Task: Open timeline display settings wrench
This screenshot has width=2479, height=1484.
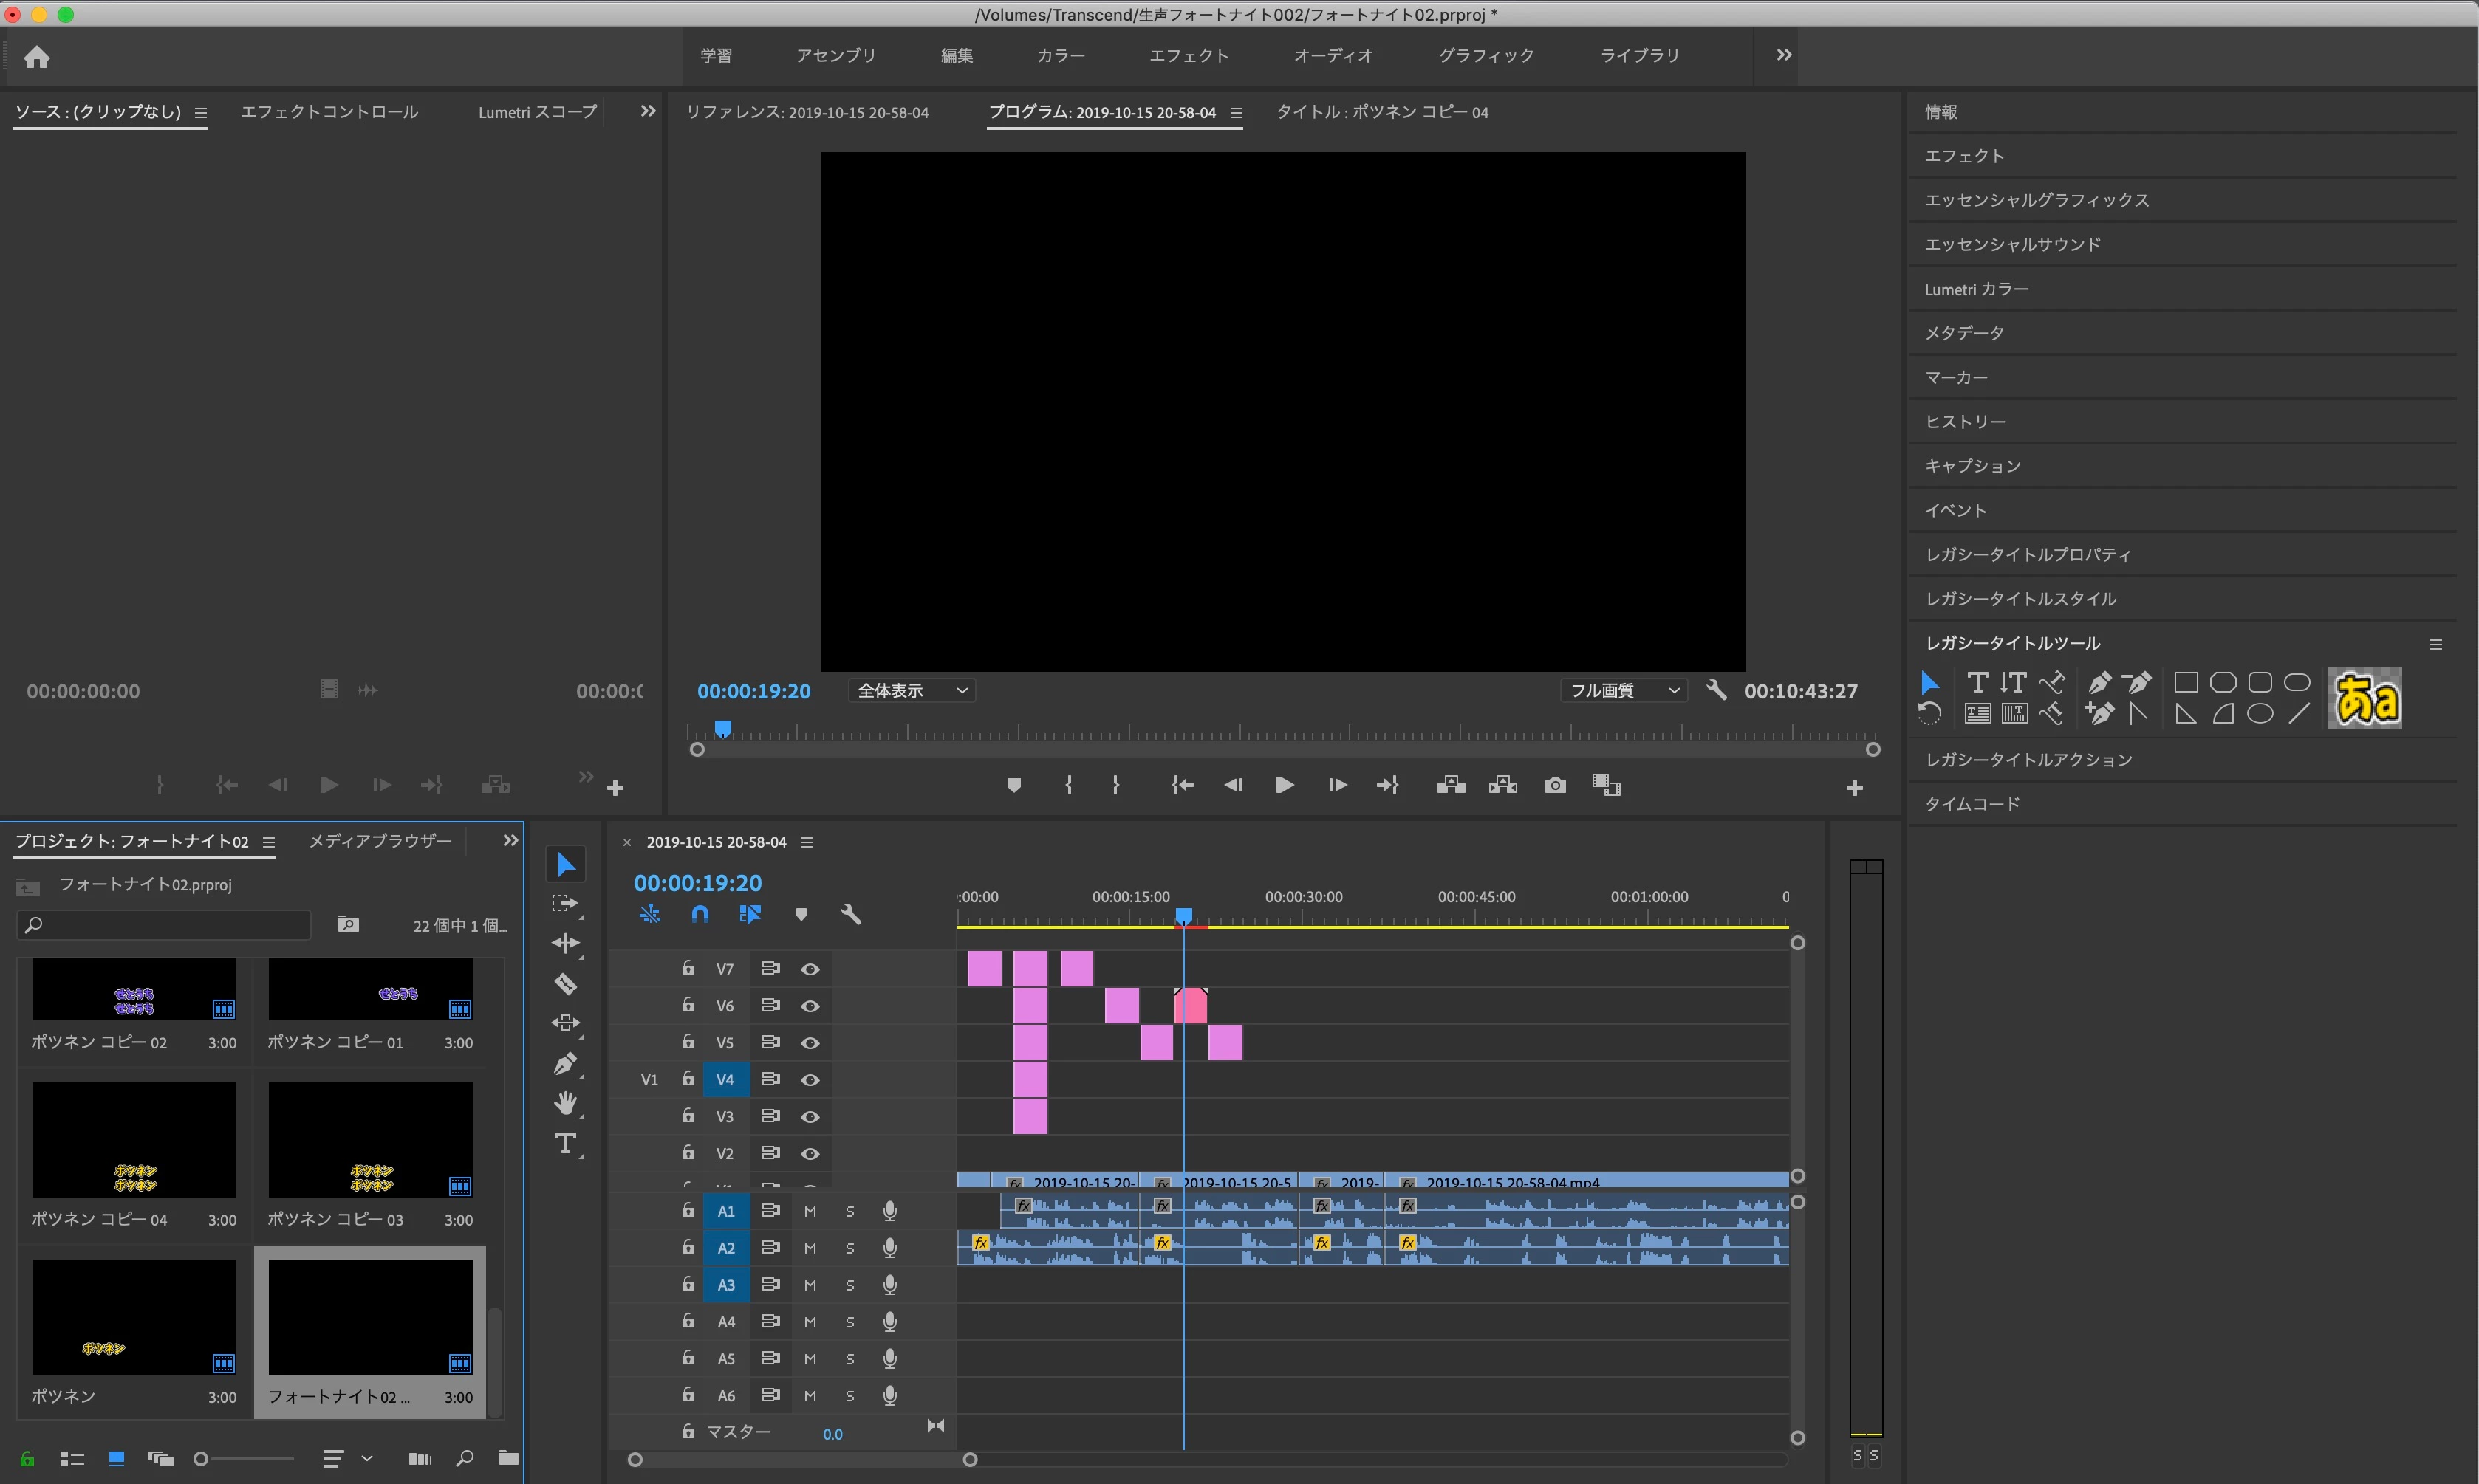Action: pos(850,914)
